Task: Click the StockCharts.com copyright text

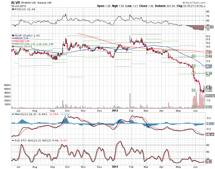Action: click(194, 3)
